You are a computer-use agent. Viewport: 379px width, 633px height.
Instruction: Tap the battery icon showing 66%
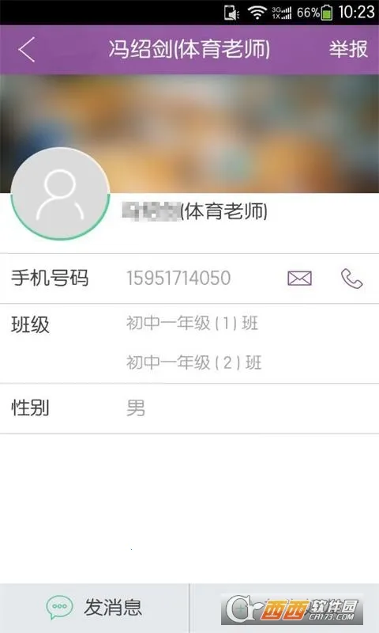(327, 13)
